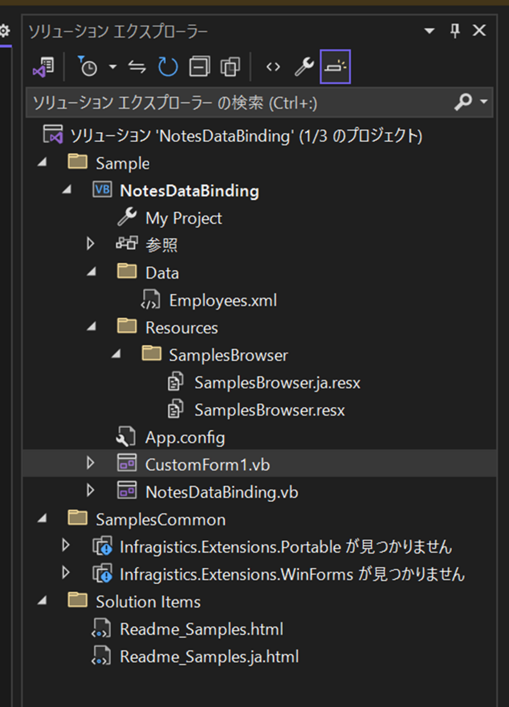Click the NotesDataBinding.vb form icon

click(x=127, y=491)
